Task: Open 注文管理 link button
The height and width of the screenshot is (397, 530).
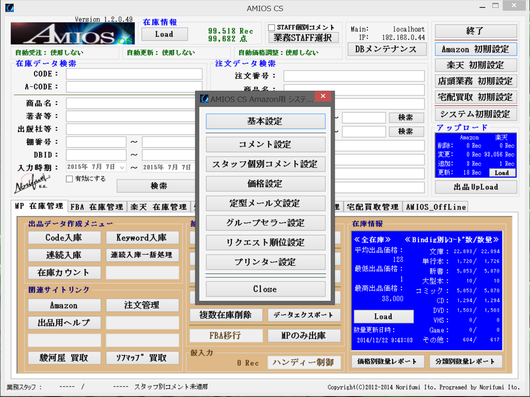Action: click(x=142, y=305)
